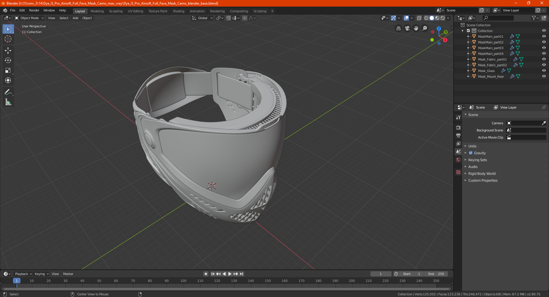
Task: Click the Start frame field
Action: pos(411,274)
